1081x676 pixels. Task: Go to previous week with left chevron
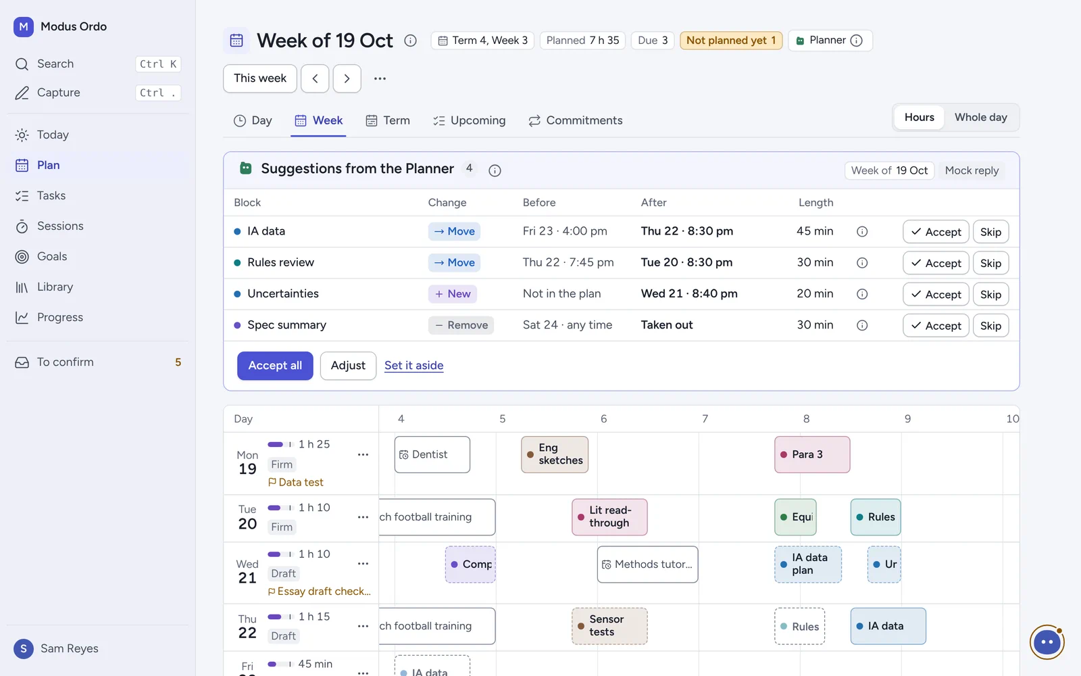pos(315,78)
